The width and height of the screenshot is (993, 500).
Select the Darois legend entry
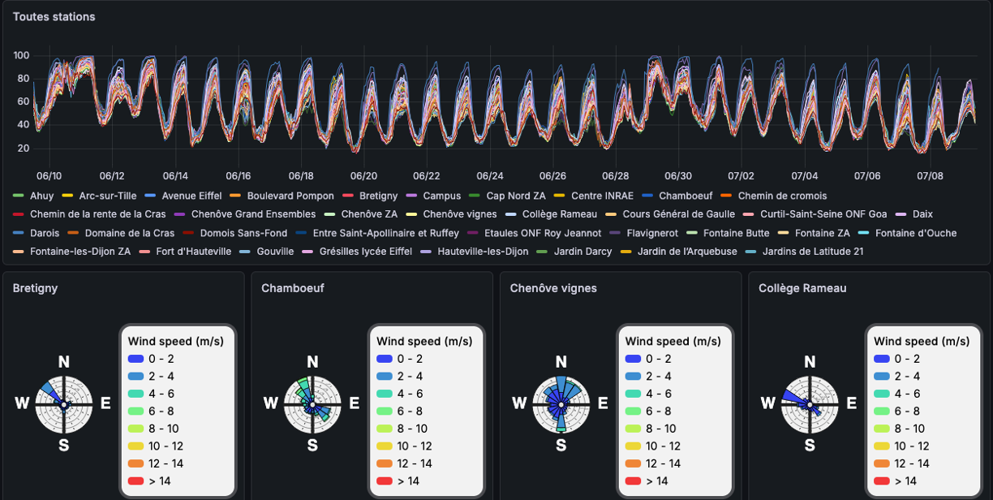tap(45, 233)
